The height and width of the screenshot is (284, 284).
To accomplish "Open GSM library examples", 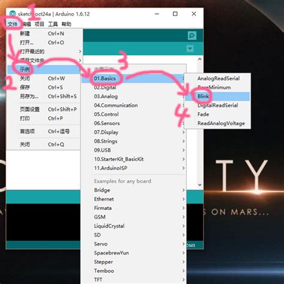I will (x=134, y=217).
